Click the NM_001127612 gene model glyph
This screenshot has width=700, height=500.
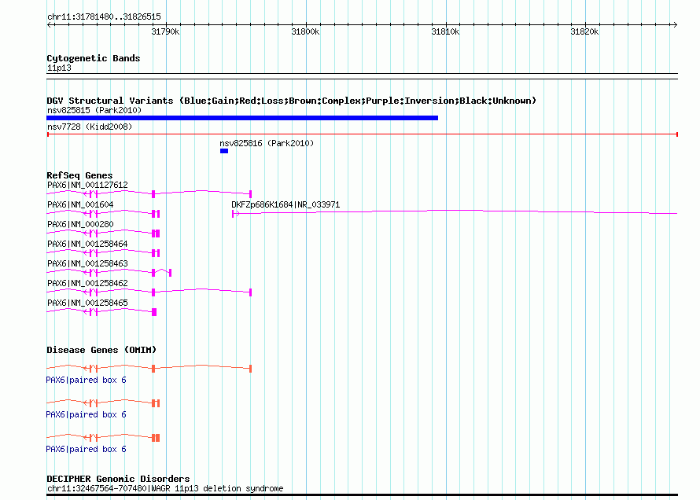click(149, 193)
